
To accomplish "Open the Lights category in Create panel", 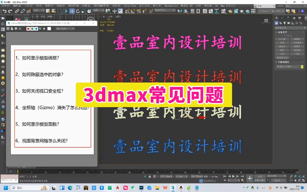I will [284, 23].
